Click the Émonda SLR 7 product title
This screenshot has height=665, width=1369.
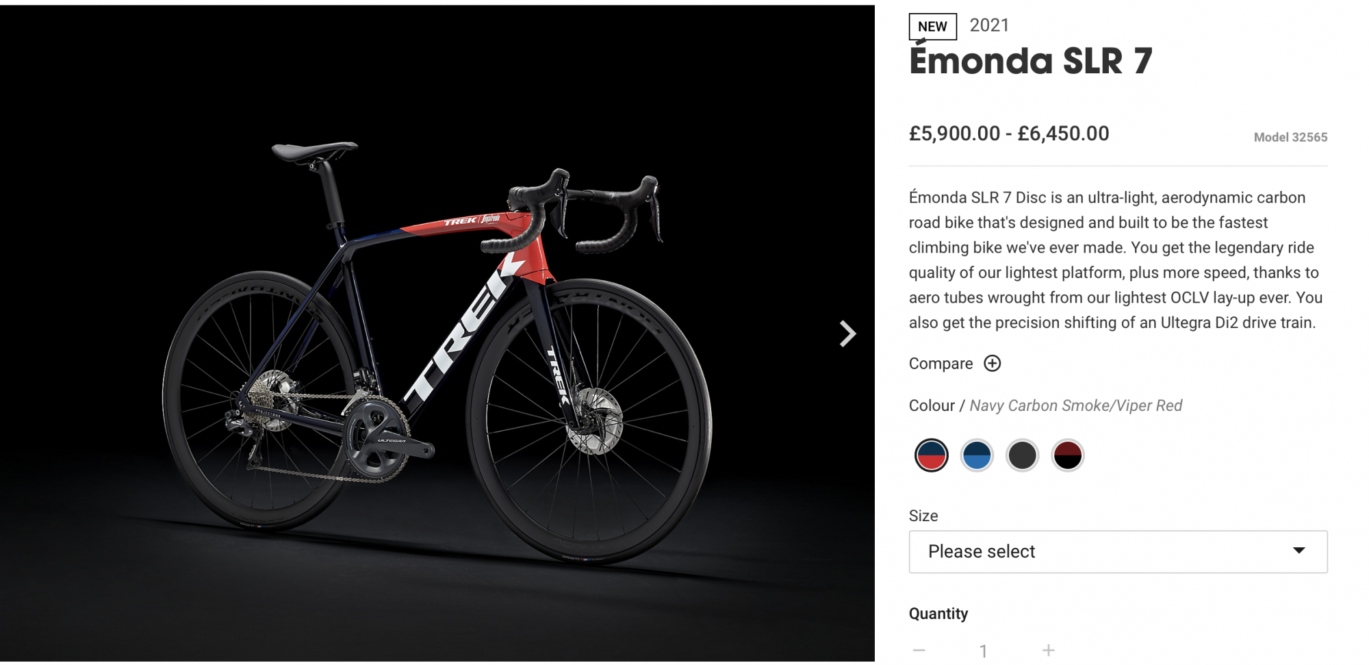click(x=1030, y=62)
